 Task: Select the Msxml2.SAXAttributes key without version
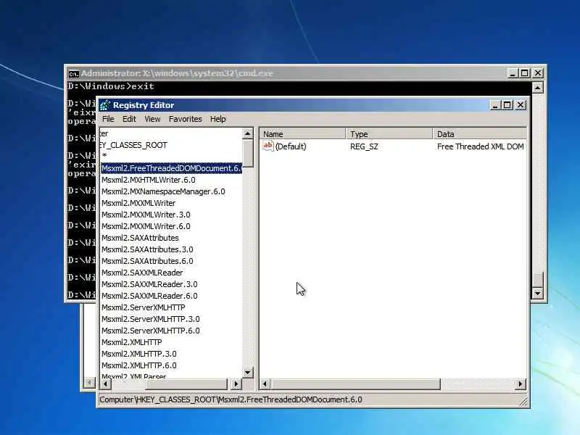point(140,238)
